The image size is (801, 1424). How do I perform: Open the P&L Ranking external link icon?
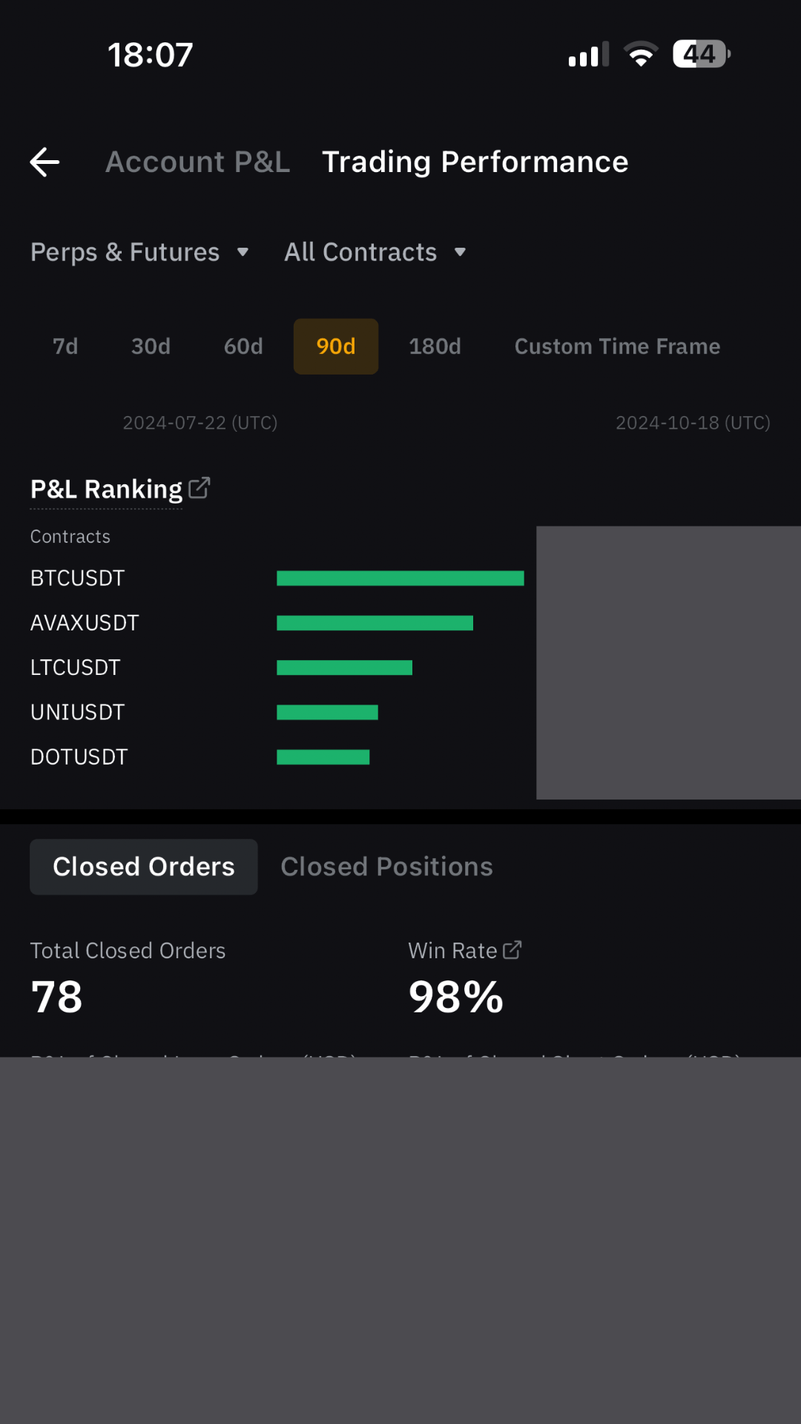tap(200, 488)
